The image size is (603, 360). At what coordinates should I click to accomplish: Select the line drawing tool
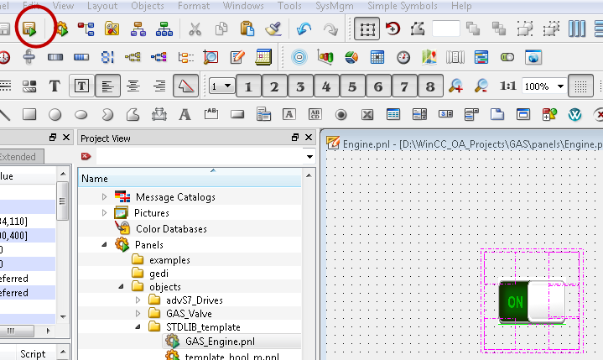tap(5, 114)
